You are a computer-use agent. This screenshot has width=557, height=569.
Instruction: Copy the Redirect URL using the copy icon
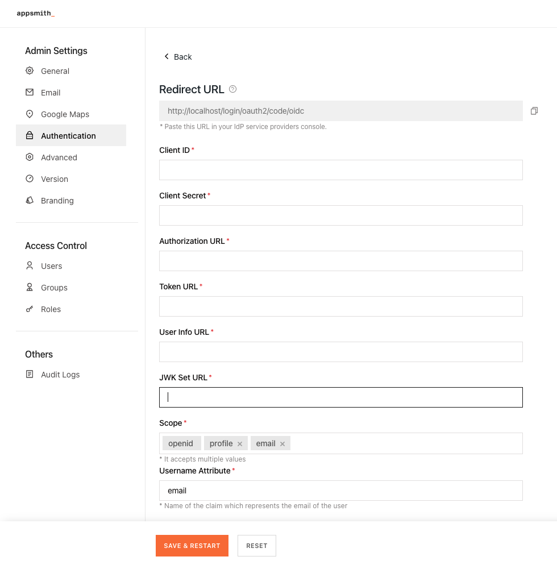534,111
